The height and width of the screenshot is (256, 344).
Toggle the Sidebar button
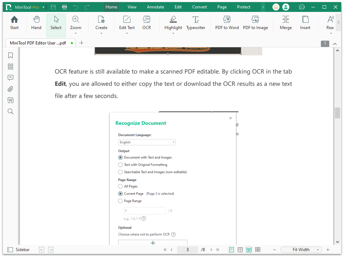click(x=19, y=250)
